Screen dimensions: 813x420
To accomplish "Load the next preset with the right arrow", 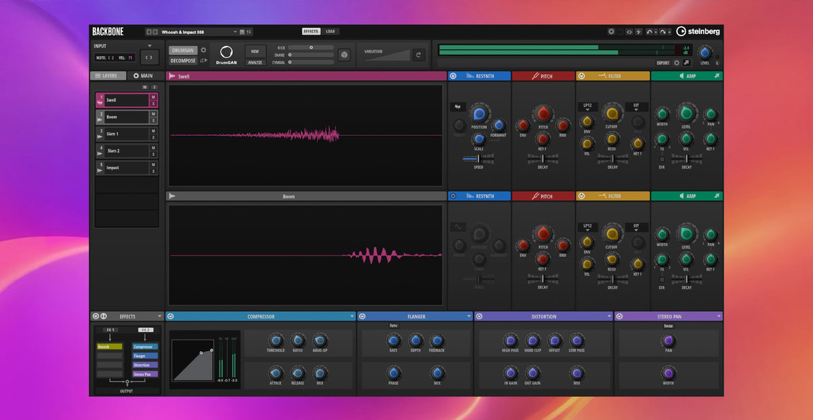I will pos(155,32).
